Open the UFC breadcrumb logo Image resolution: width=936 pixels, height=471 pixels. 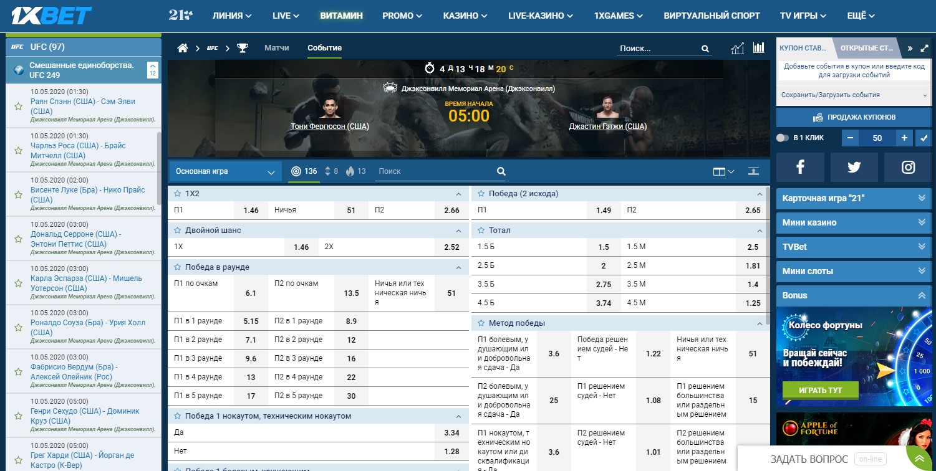pyautogui.click(x=213, y=48)
